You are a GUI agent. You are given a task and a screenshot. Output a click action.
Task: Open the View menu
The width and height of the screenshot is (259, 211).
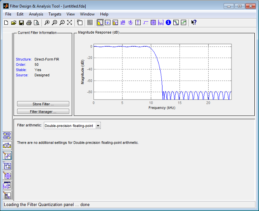click(x=71, y=14)
